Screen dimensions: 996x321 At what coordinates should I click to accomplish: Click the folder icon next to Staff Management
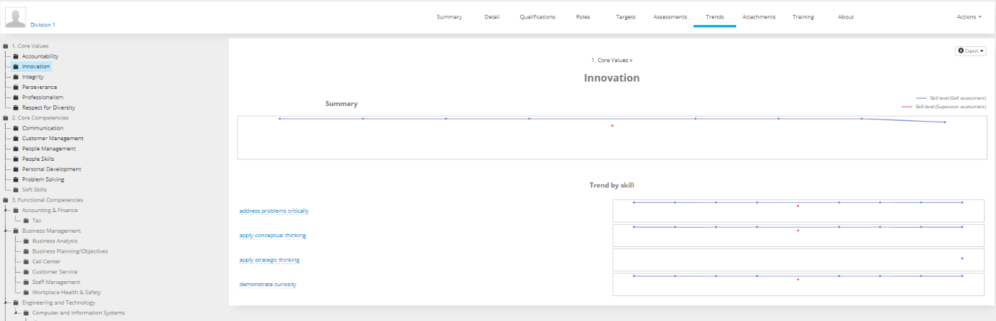tap(26, 282)
